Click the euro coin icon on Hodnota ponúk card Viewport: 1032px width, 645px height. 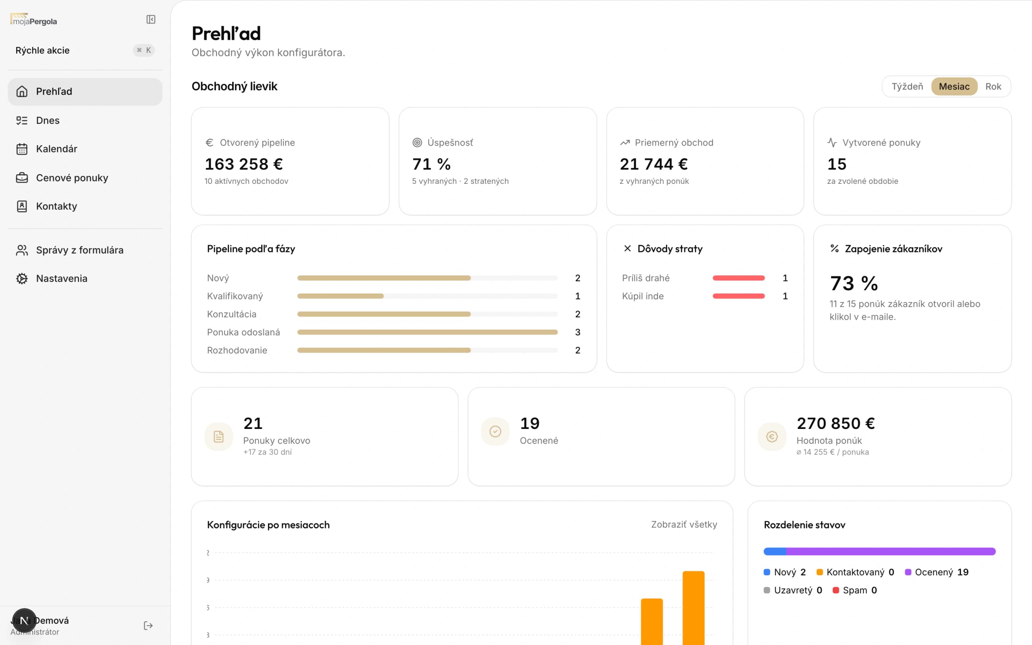point(772,437)
